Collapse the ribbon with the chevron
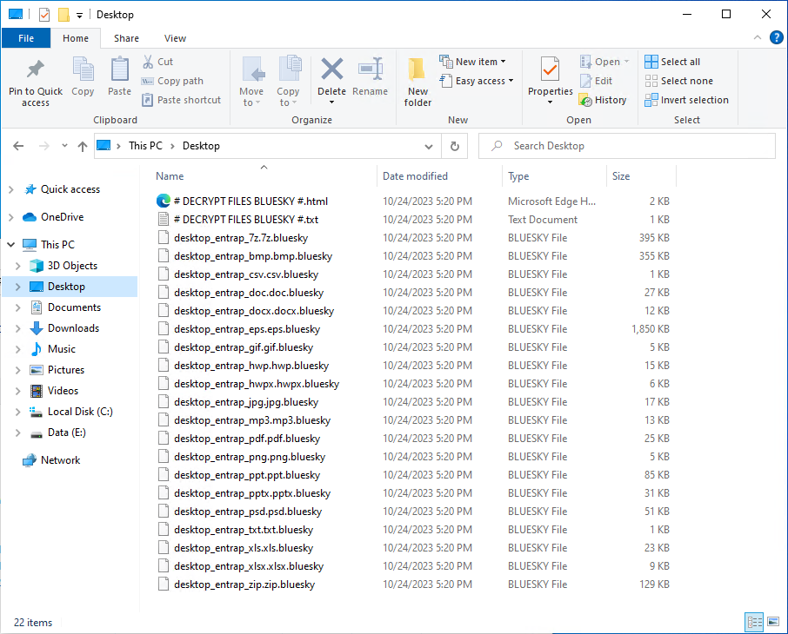Image resolution: width=788 pixels, height=634 pixels. click(758, 37)
